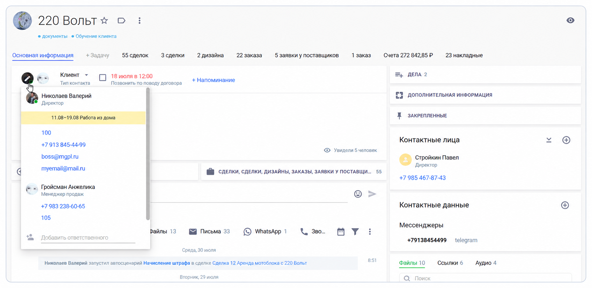Viewport: 592px width, 288px height.
Task: Click Гройсман Анжелика phone +7 983 238-60-65
Action: coord(63,206)
